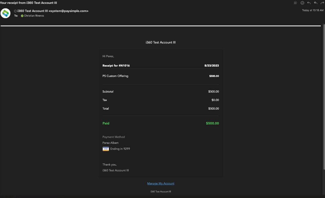Click green verified icon beside Christian Riveros

[x=22, y=16]
